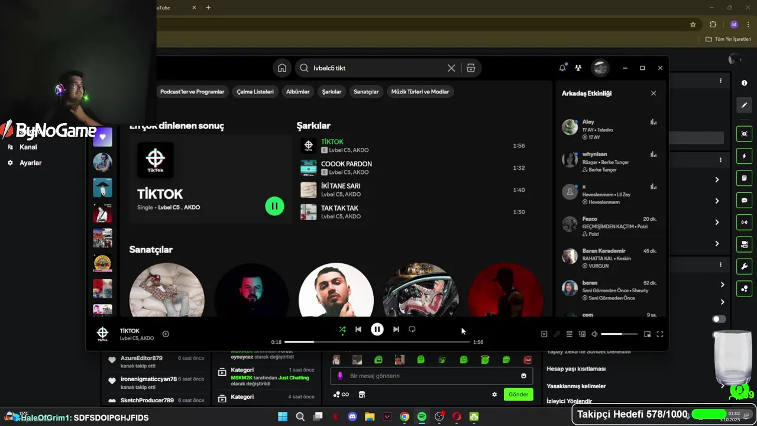Toggle the Friend Activity people icon
The image size is (757, 426).
click(578, 68)
